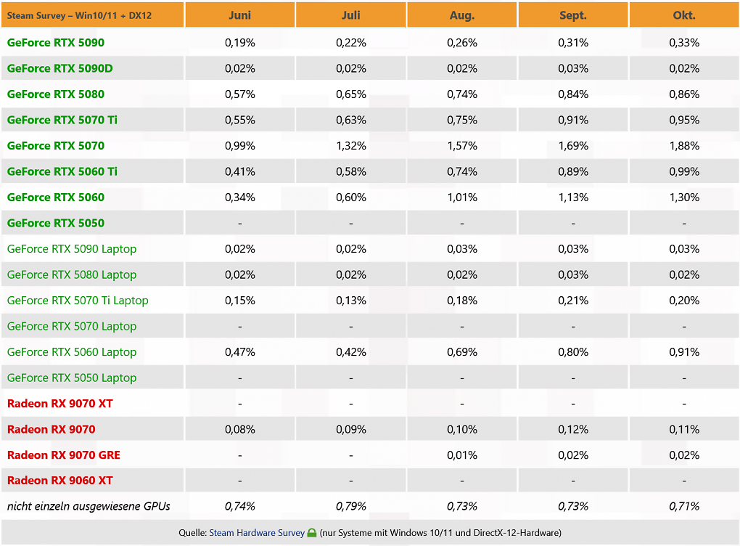Click the RTX 5060 August value 1,01%

coord(462,197)
